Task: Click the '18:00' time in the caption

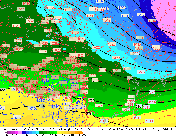Action: click(141, 129)
